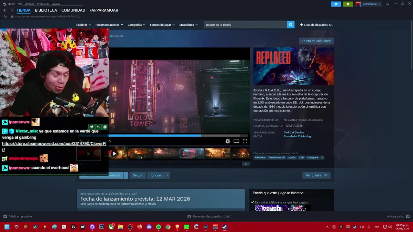Click the Ciberpunk tag
Viewport: 413px width, 232px height.
pos(312,158)
